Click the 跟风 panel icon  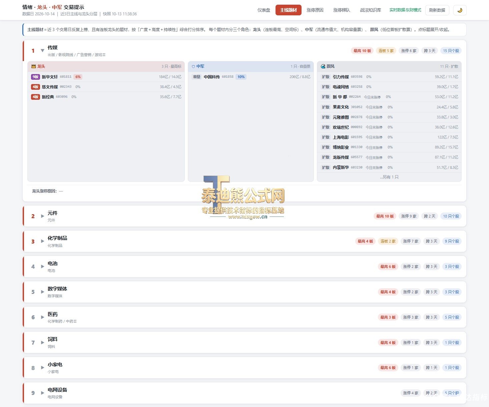coord(323,66)
